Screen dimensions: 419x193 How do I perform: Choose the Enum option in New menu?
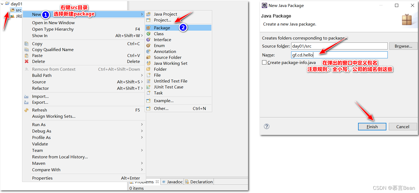click(159, 45)
